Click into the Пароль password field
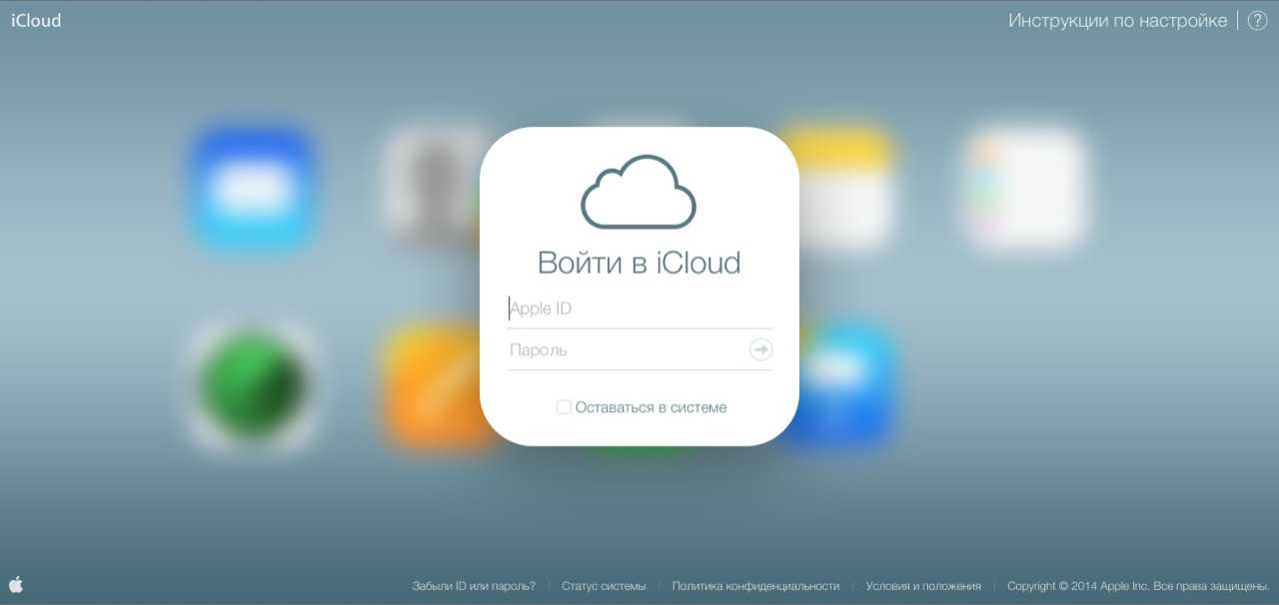This screenshot has height=605, width=1279. coord(625,350)
